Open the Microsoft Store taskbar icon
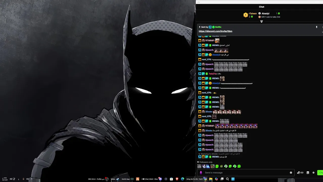Screen dimensions: 323x182 pos(171,179)
